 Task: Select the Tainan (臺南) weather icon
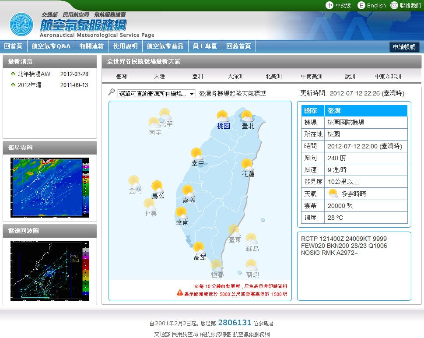182,213
